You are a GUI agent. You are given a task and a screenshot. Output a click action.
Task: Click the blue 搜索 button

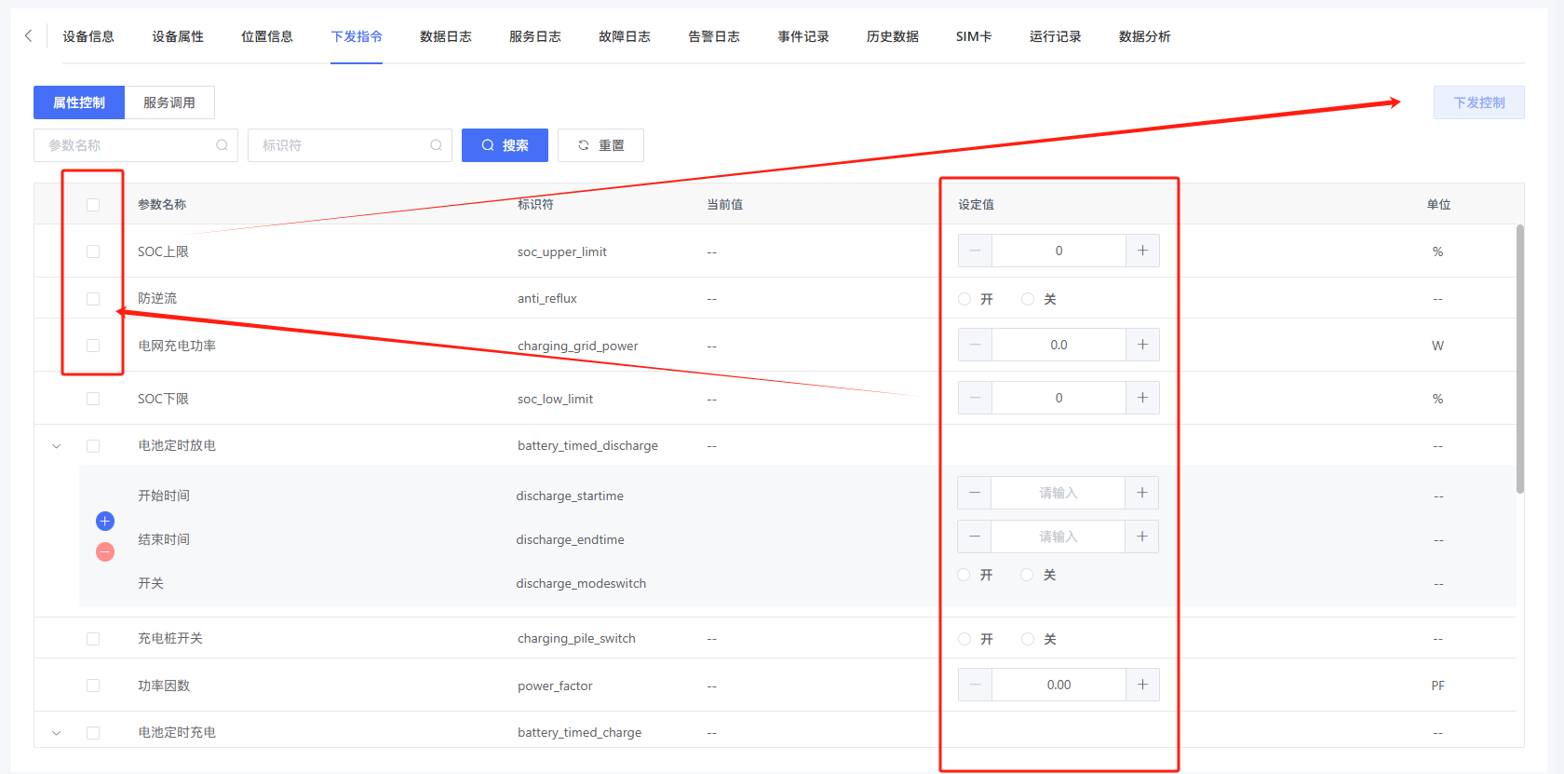point(505,145)
